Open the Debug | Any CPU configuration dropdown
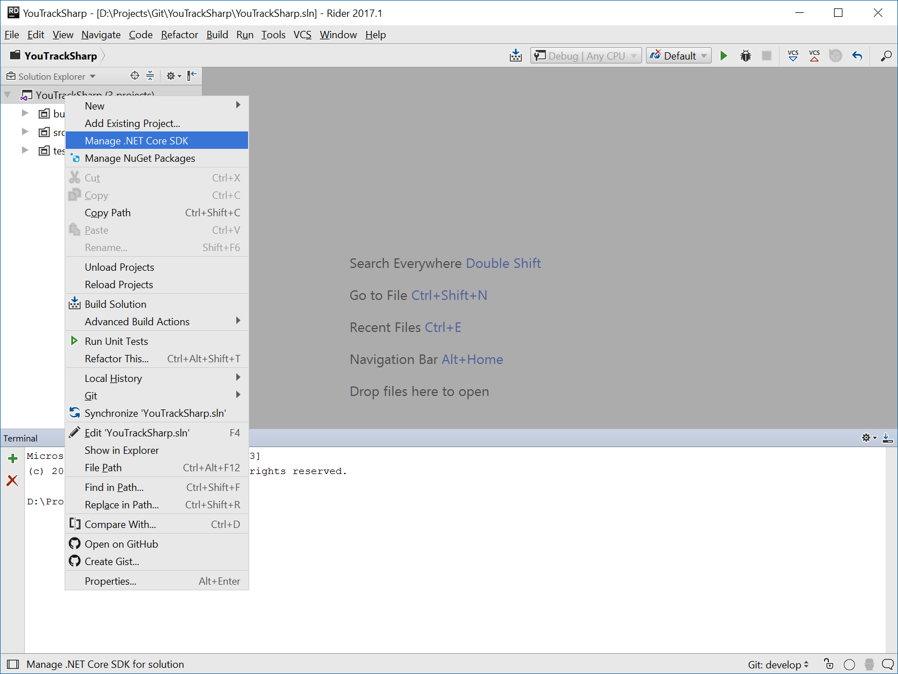The width and height of the screenshot is (898, 674). (x=586, y=56)
